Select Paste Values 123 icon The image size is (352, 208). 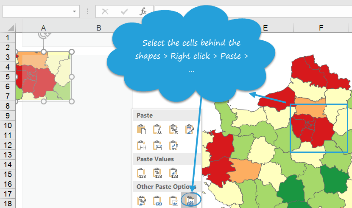[x=141, y=173]
